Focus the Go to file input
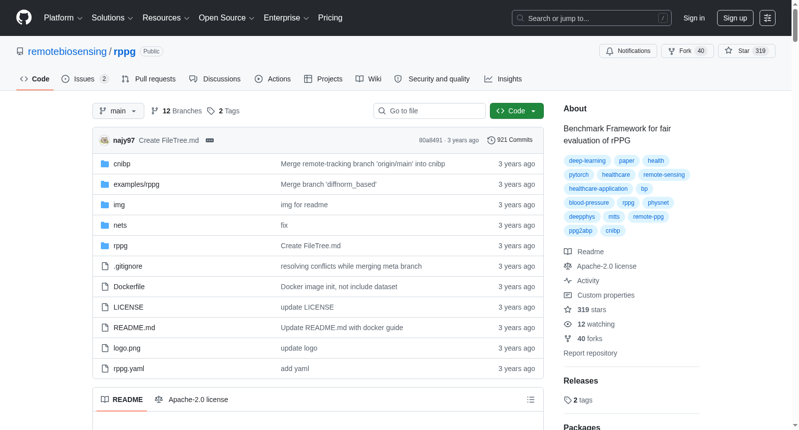The height and width of the screenshot is (430, 799). pyautogui.click(x=429, y=111)
